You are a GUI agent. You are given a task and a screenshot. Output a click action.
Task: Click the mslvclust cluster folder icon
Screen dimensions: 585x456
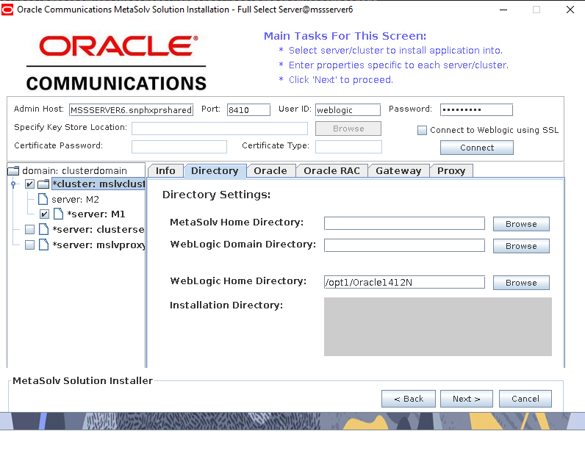point(43,184)
